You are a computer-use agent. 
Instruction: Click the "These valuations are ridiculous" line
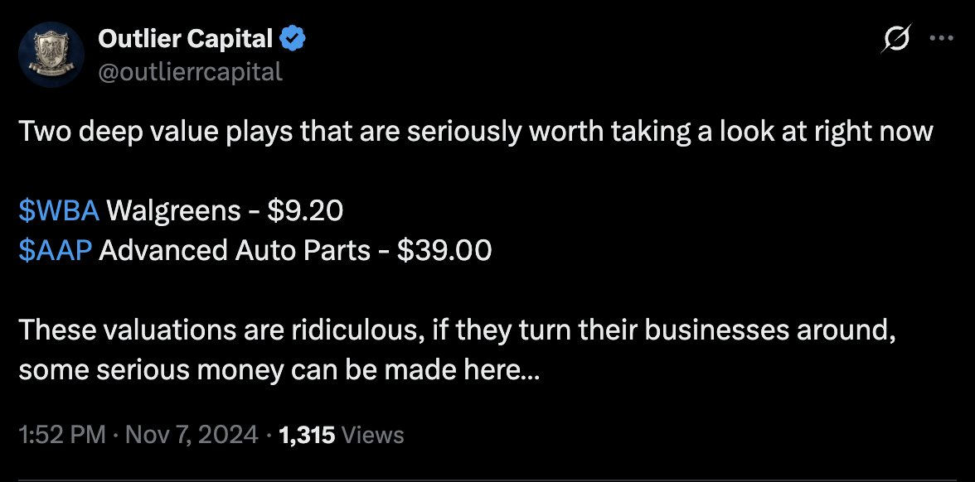(x=458, y=330)
